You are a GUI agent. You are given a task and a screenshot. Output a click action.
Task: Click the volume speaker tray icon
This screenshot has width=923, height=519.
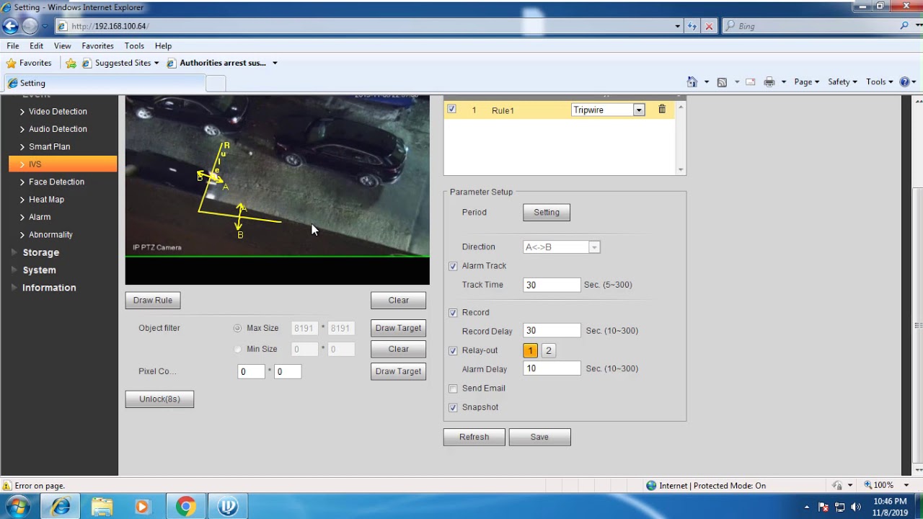click(x=856, y=507)
